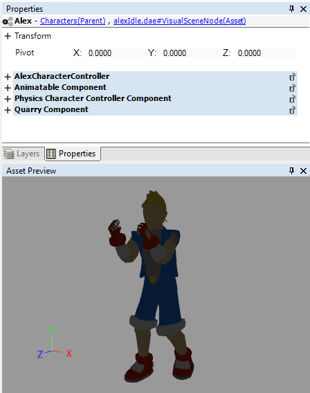Viewport: 310px width, 393px height.
Task: Delete the Quarry Component
Action: 292,110
